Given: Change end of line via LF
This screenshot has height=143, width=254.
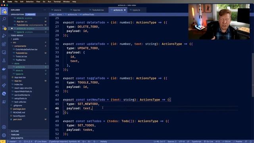Looking at the screenshot, I should 188,141.
